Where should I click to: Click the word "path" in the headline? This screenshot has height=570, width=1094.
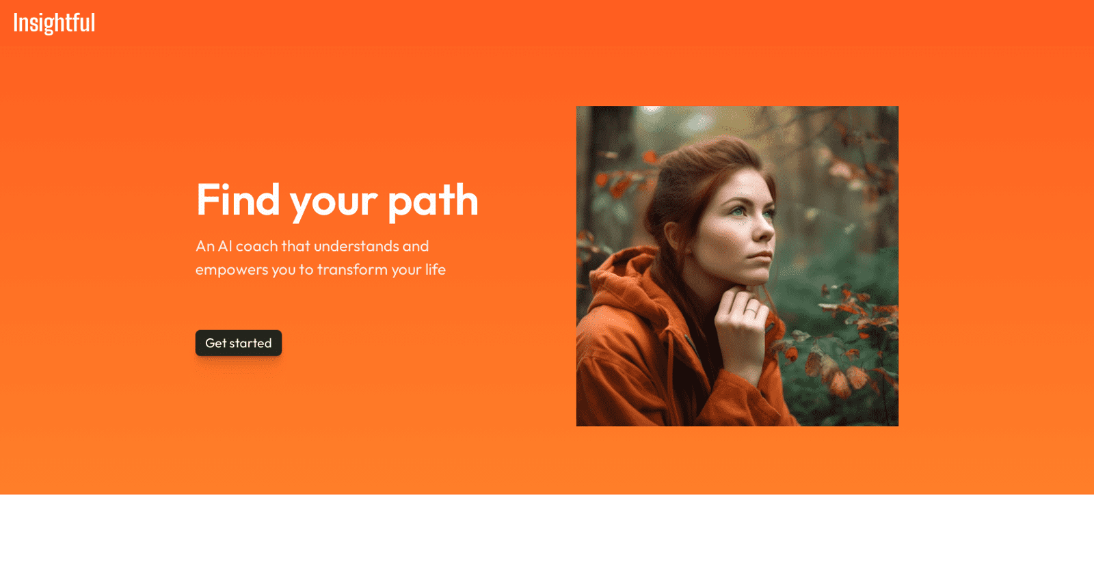click(x=433, y=201)
